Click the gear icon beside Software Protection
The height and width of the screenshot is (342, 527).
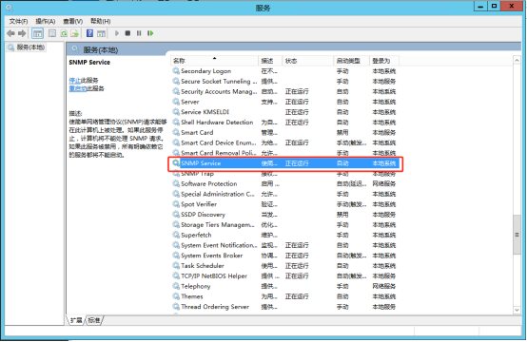[x=176, y=183]
